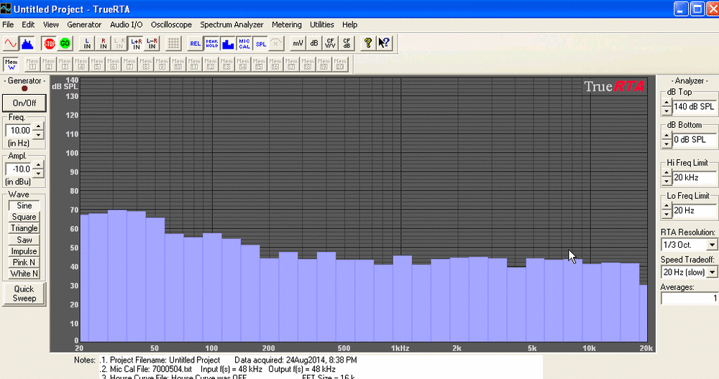This screenshot has height=379, width=719.
Task: Toggle the generator On/Off button
Action: (x=24, y=103)
